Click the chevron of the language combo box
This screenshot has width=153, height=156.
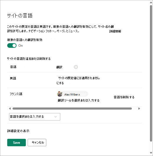(x=56, y=117)
